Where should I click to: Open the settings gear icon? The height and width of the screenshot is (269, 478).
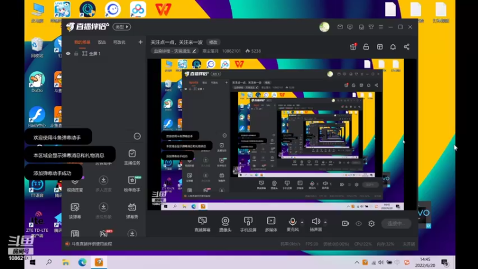pos(371,224)
